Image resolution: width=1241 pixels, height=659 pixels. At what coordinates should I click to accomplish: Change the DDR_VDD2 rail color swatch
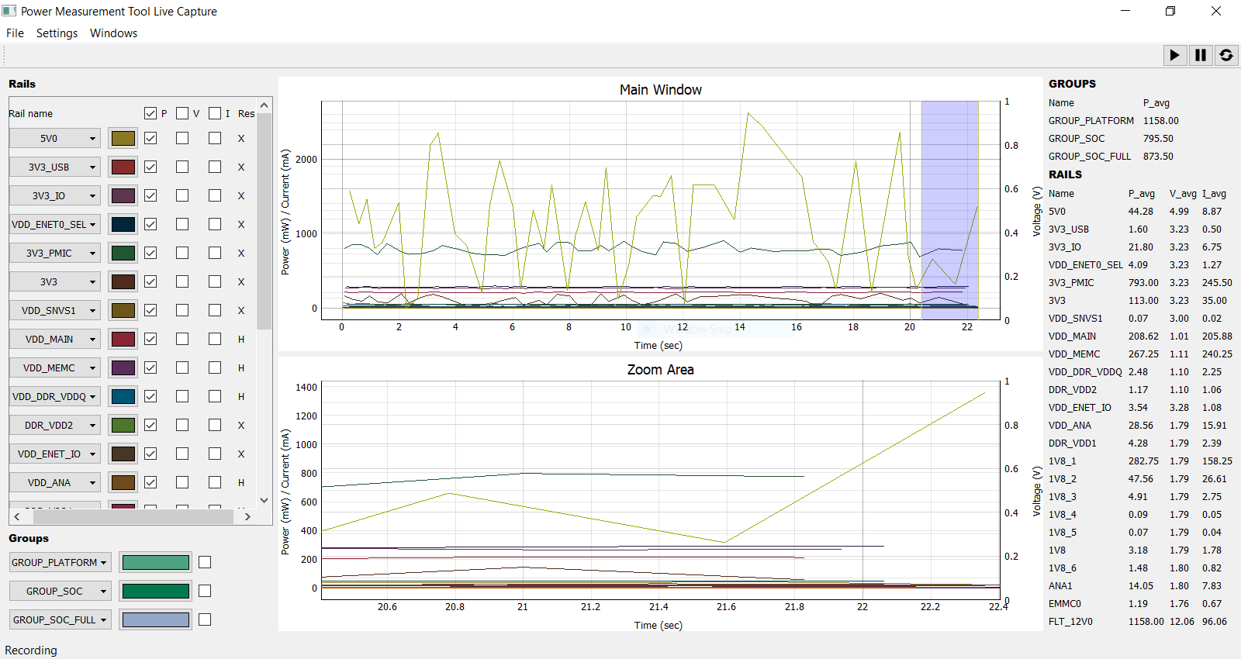tap(123, 425)
